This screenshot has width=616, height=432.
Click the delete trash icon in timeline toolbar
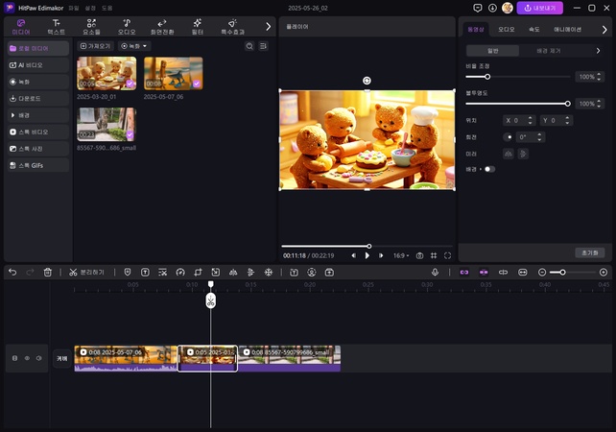[x=48, y=273]
